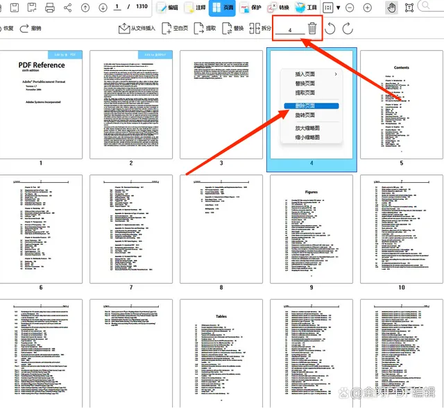Select the hand pan tool
This screenshot has width=444, height=408.
391,8
